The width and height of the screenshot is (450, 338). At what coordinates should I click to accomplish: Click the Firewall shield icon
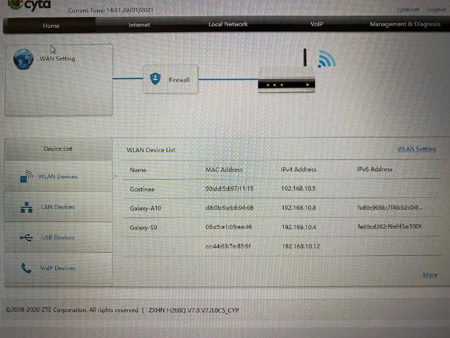pos(155,79)
